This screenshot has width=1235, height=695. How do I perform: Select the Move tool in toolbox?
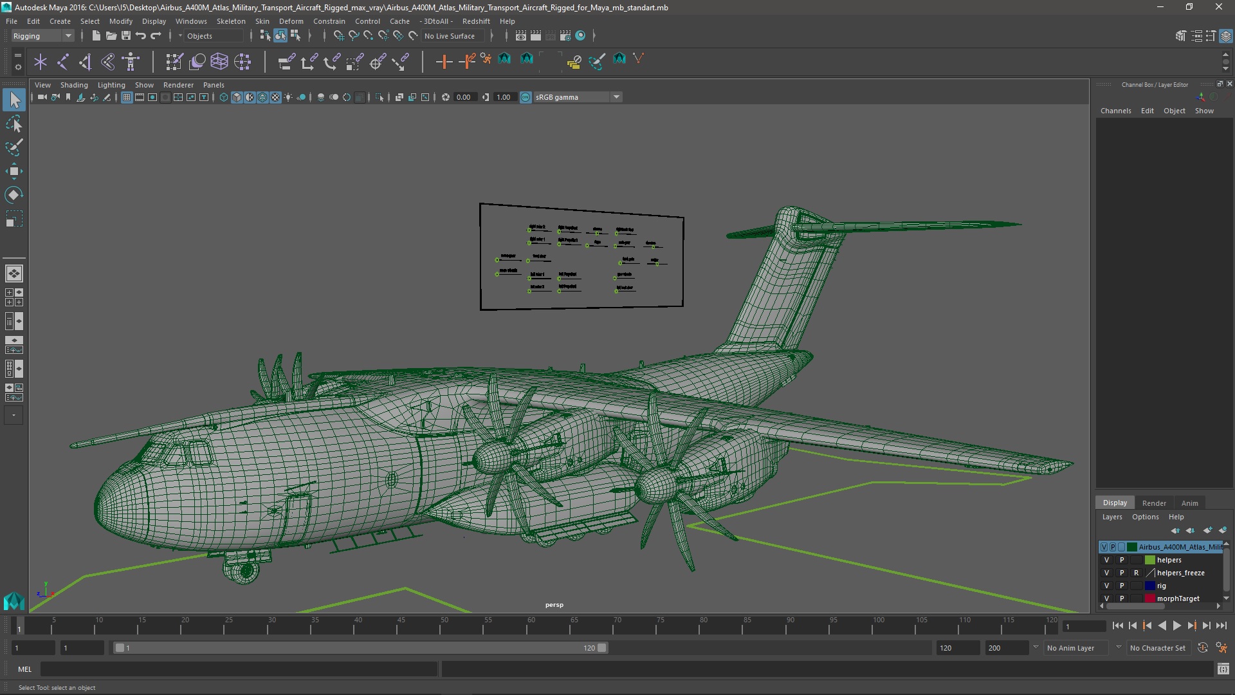coord(14,171)
